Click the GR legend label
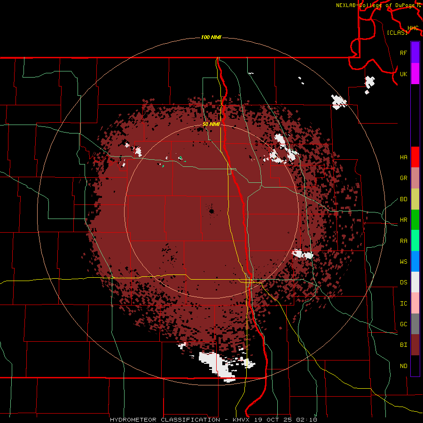Image resolution: width=423 pixels, height=423 pixels. [403, 178]
